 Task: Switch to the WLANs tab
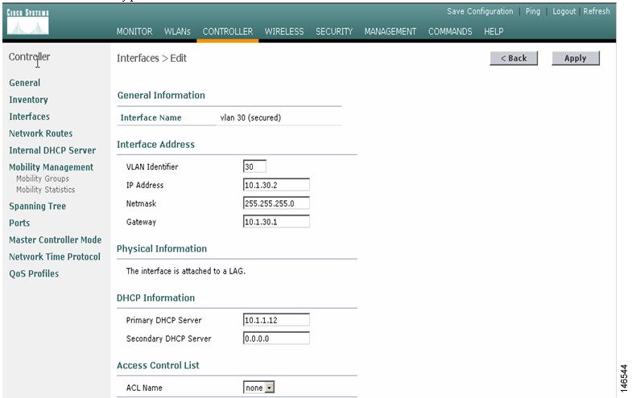click(x=177, y=31)
